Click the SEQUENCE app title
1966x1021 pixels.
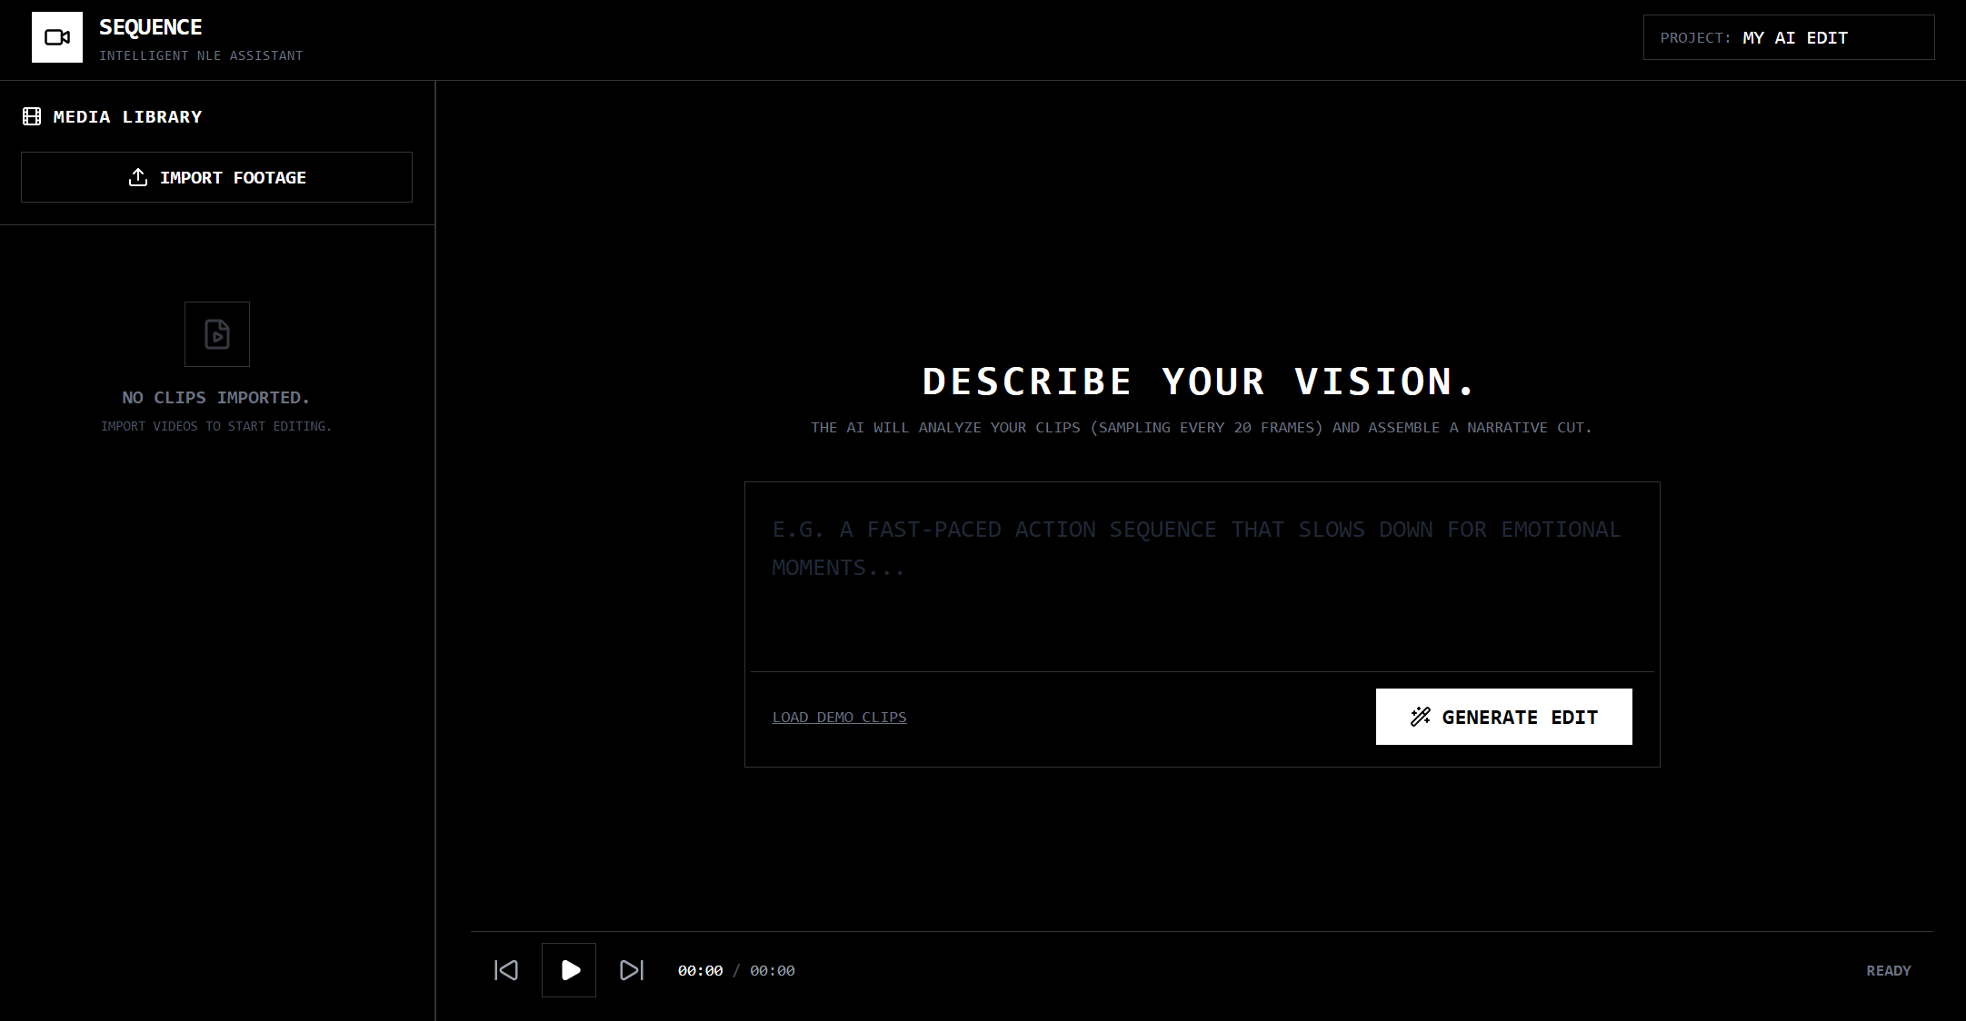[x=151, y=27]
